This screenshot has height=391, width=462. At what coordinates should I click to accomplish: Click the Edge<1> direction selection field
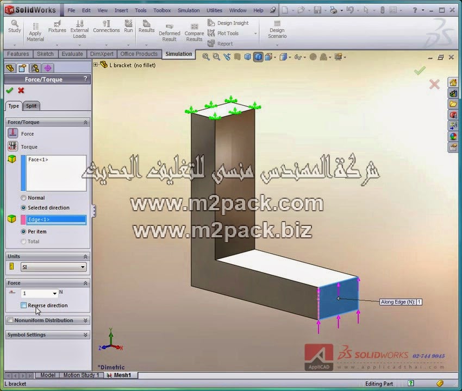[x=57, y=219]
